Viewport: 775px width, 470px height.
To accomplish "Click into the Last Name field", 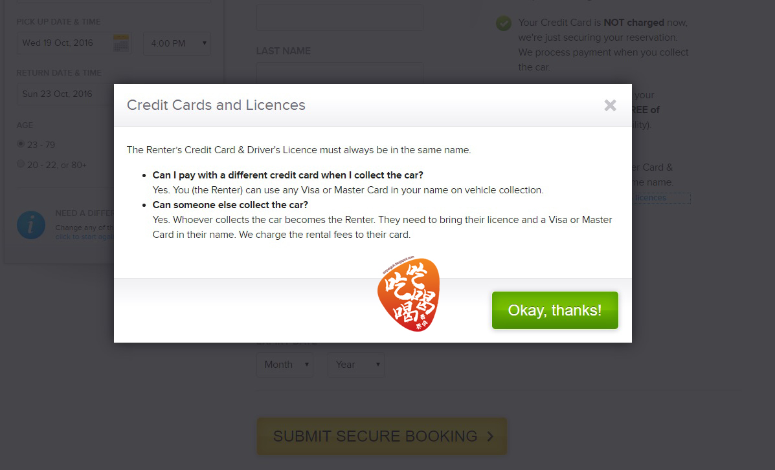I will [x=340, y=72].
